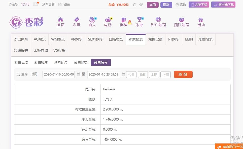Select 昨日 quick range
Image resolution: width=243 pixels, height=149 pixels.
143,74
